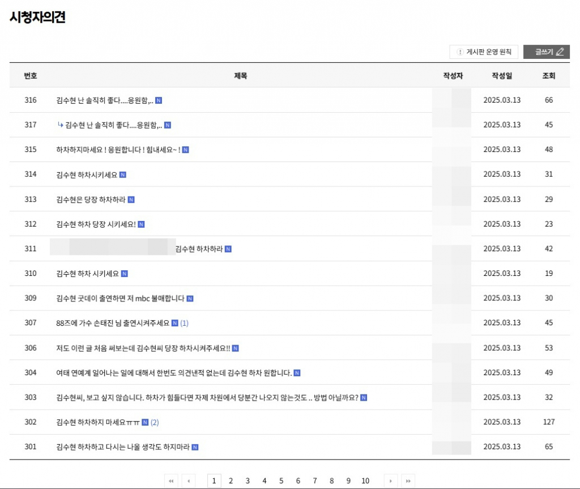Go to the next page arrow
This screenshot has height=489, width=580.
tap(391, 481)
